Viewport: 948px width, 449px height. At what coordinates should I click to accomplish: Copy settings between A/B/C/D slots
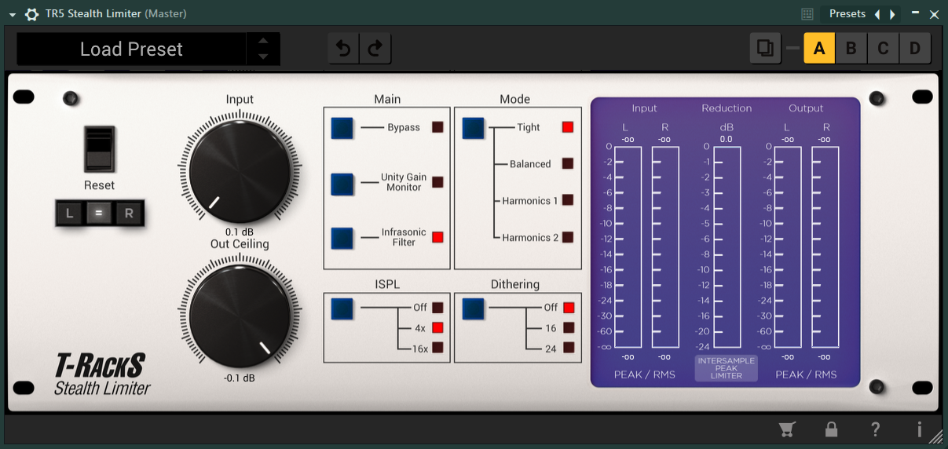pos(764,48)
